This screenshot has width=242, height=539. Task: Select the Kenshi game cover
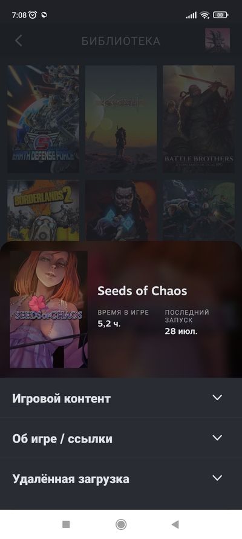point(121,119)
